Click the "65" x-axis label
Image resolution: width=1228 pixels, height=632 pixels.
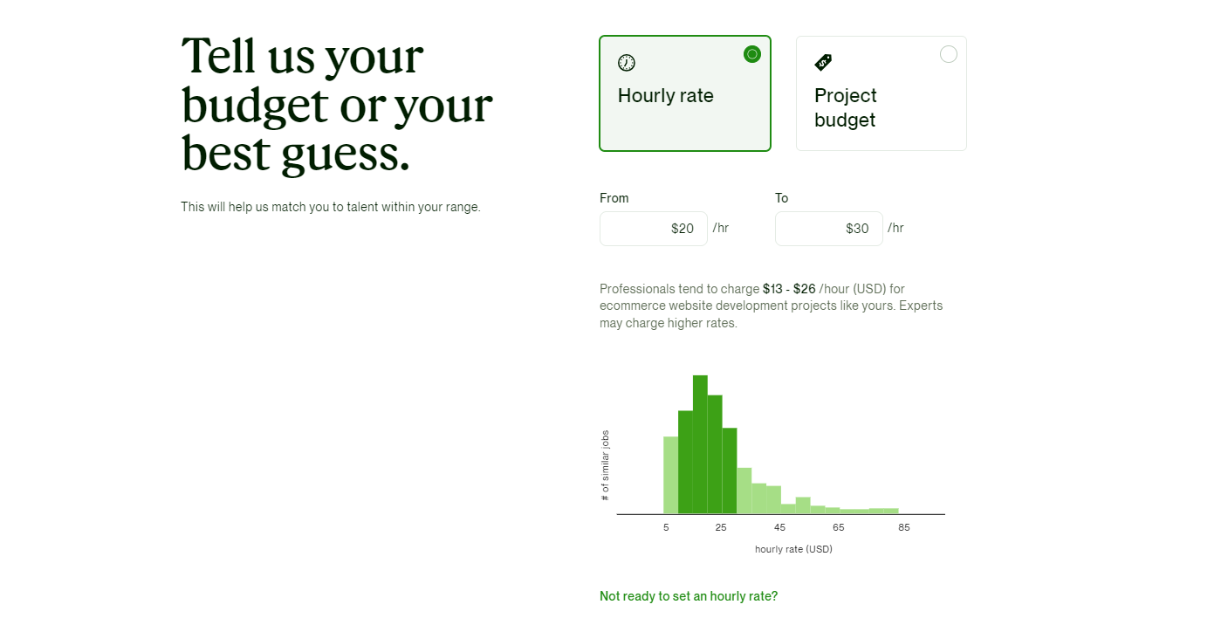point(839,527)
